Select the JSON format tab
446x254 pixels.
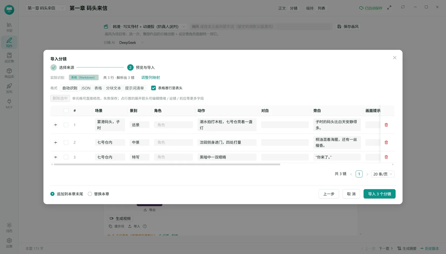tap(86, 88)
